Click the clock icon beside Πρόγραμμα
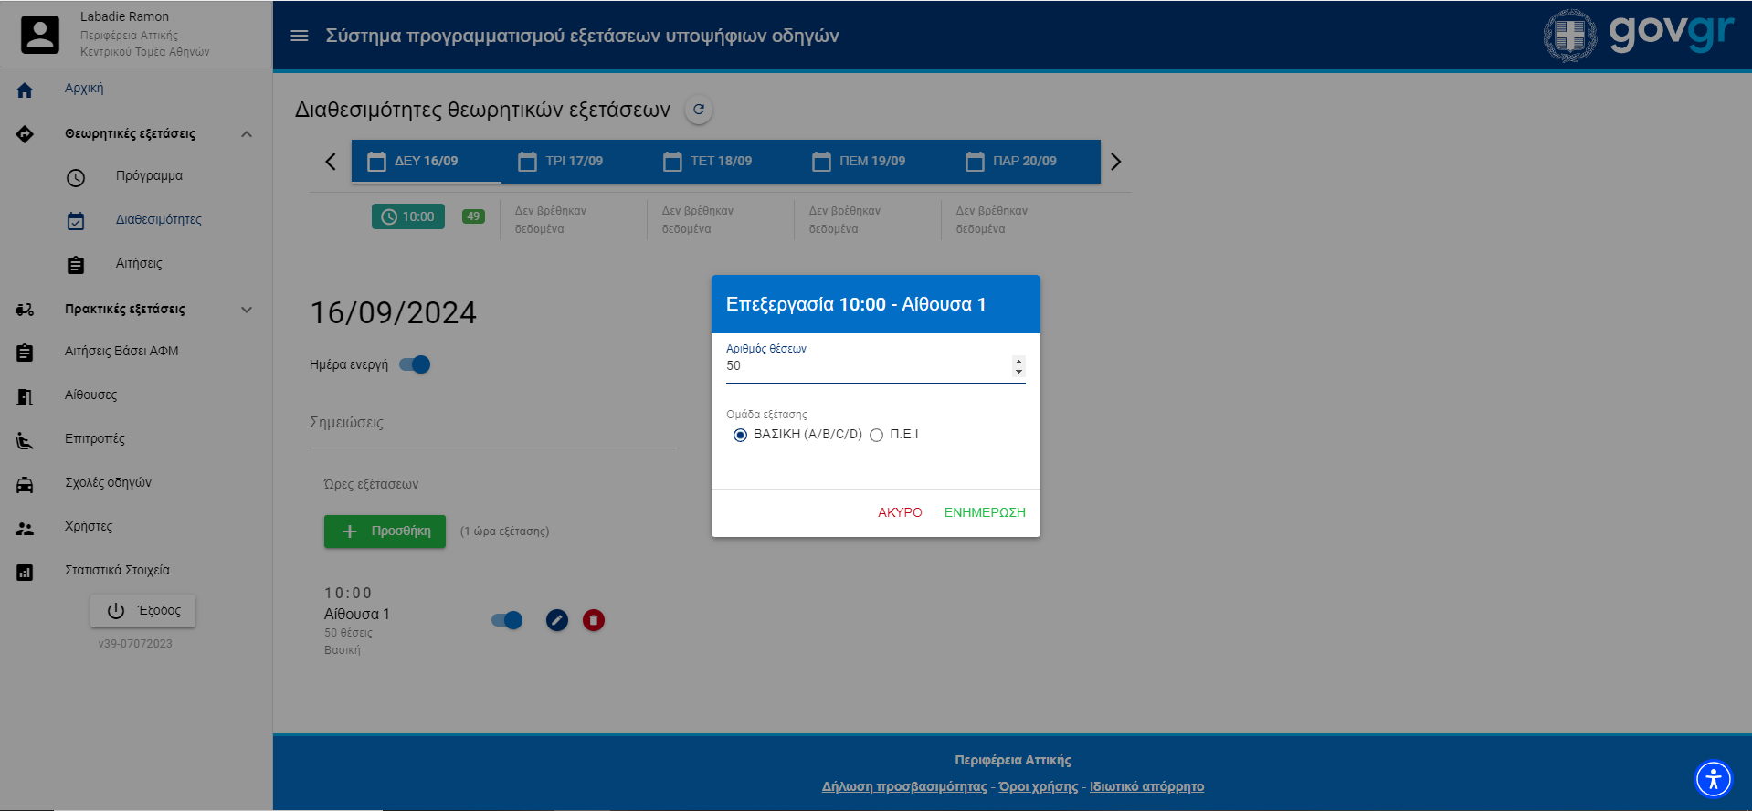This screenshot has height=811, width=1752. (76, 177)
